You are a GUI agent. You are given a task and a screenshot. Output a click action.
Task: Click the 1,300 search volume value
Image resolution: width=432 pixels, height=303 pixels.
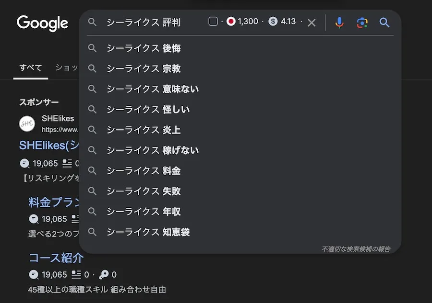[248, 22]
